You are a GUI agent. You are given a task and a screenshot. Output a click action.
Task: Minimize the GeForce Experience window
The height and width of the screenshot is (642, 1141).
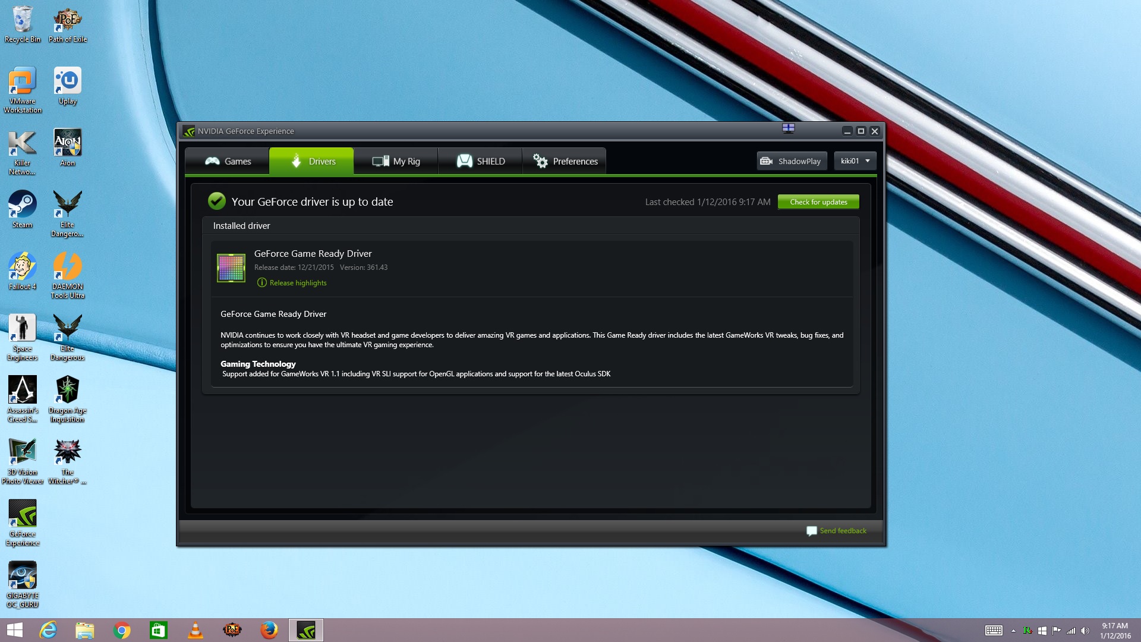[x=847, y=131]
